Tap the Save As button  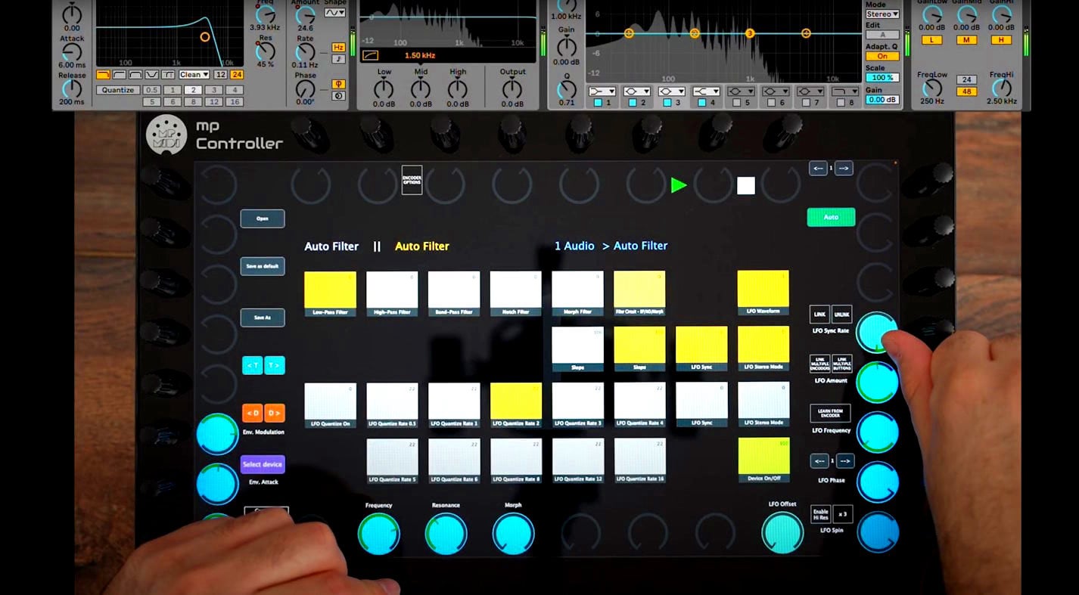click(263, 318)
